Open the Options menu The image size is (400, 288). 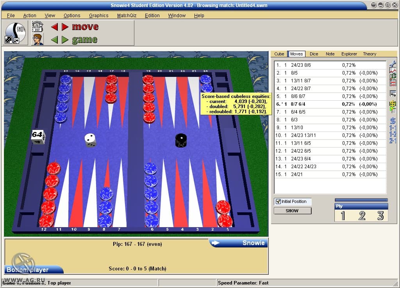tap(72, 16)
